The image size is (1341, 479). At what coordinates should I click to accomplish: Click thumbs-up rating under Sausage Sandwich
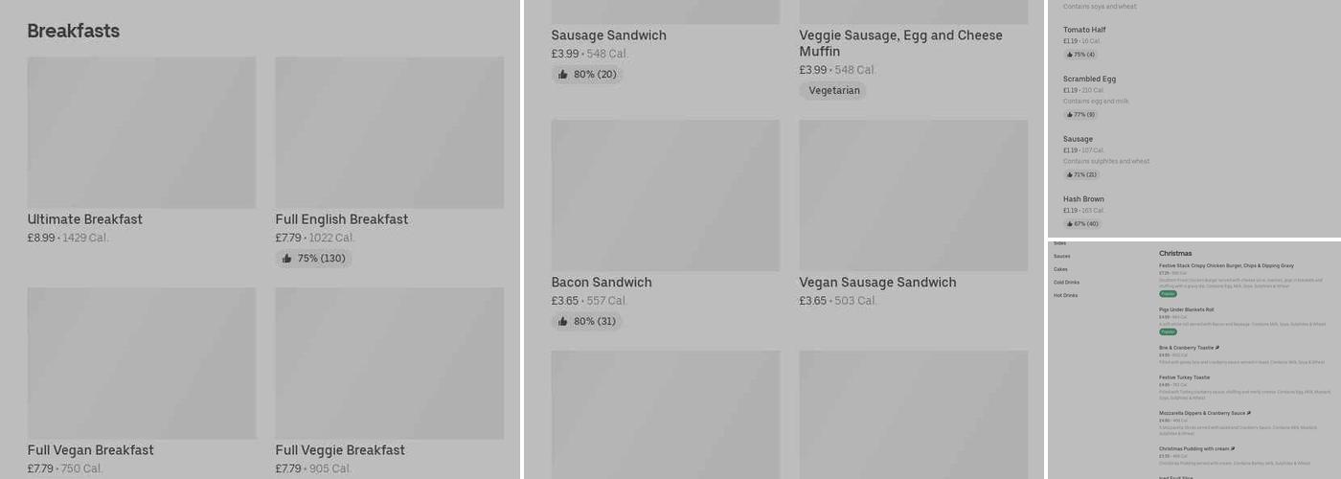tap(586, 75)
